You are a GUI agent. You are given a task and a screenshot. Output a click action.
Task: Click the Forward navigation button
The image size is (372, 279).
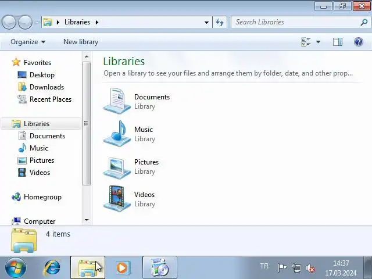[x=25, y=22]
